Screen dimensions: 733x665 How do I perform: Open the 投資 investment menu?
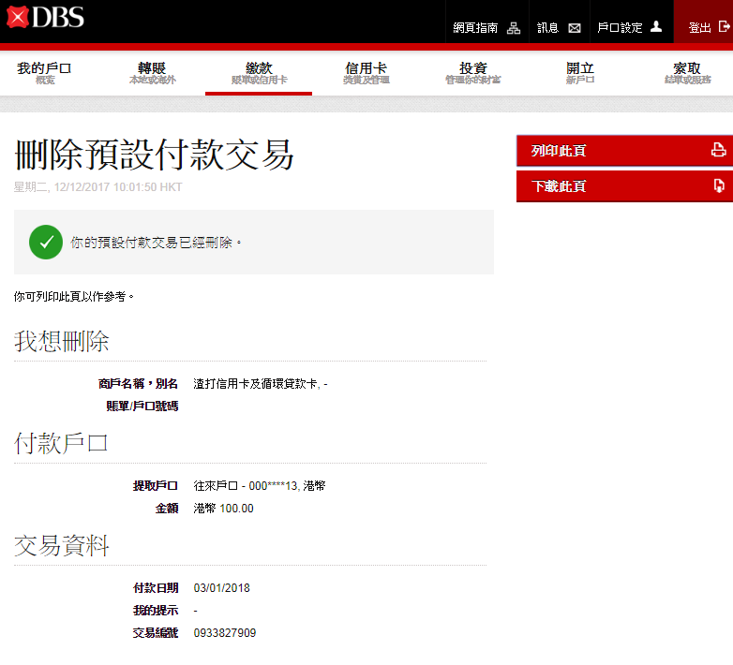click(472, 73)
